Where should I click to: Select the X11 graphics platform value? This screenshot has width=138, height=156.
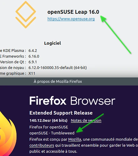(x=32, y=73)
